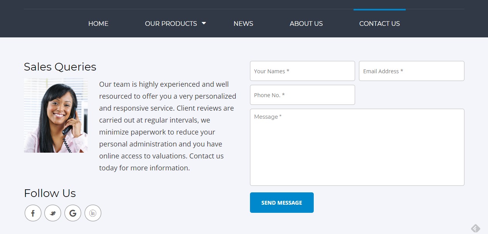Click the Sales Queries heading
488x234 pixels.
tap(60, 67)
